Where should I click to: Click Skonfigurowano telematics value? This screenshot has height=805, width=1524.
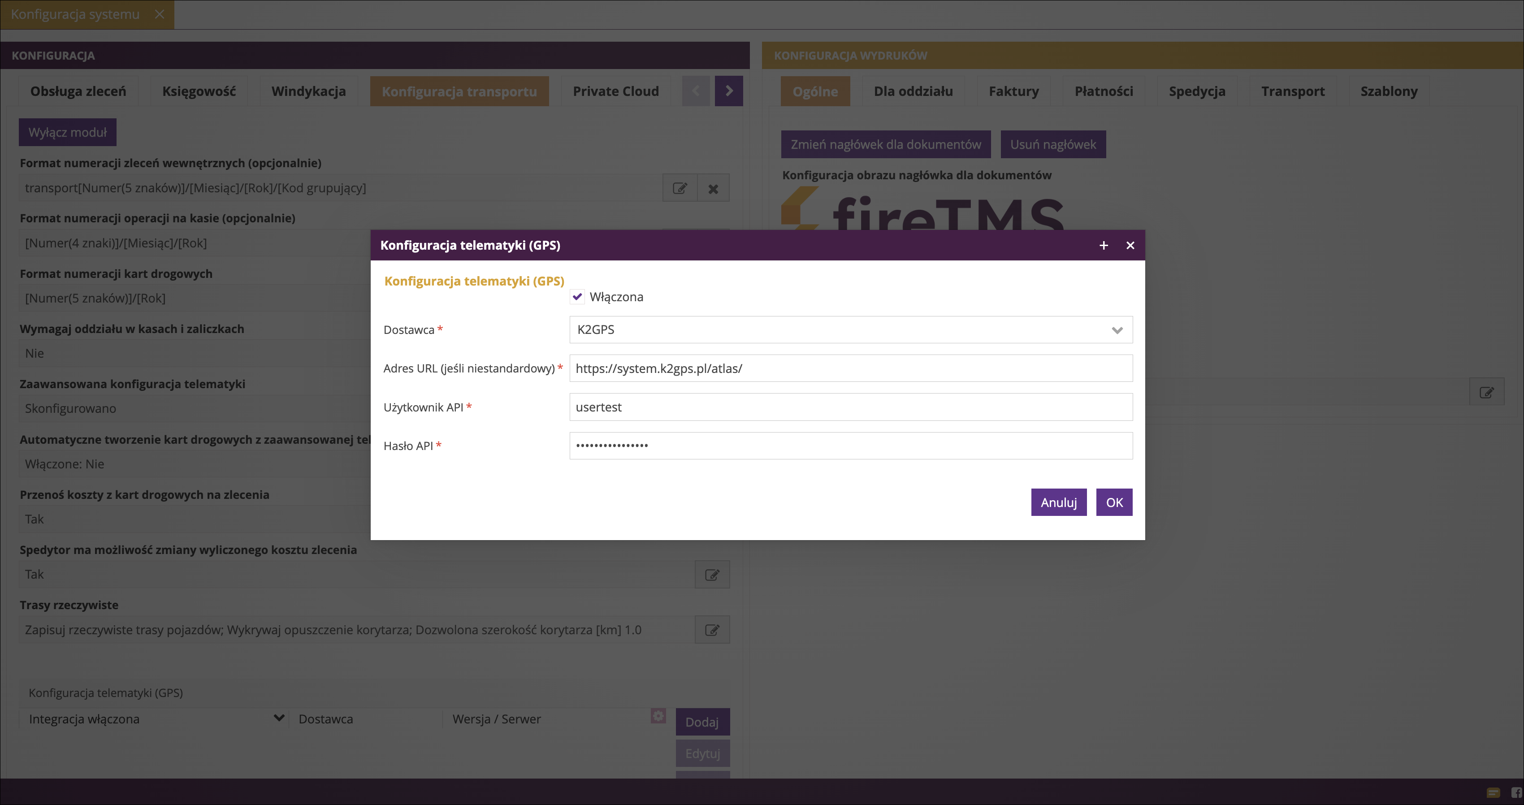(x=70, y=409)
